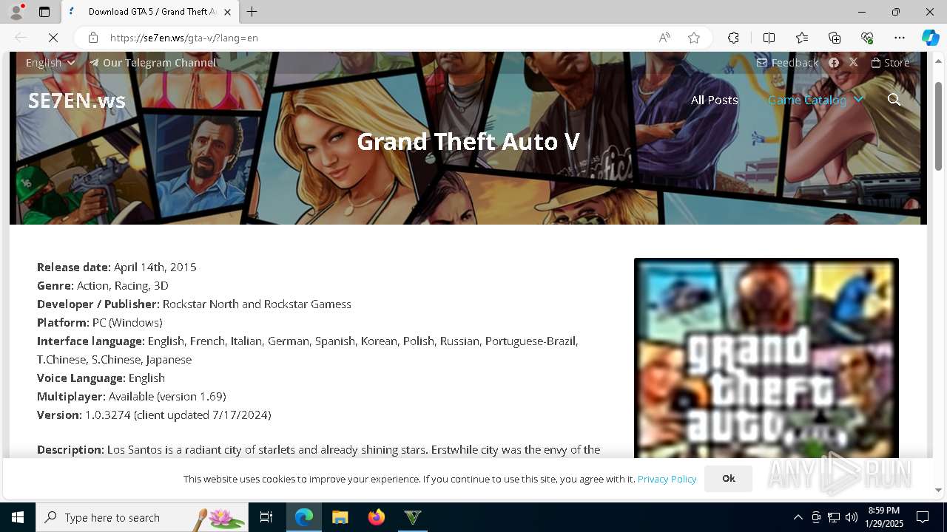Open the Windows Start menu

click(18, 517)
